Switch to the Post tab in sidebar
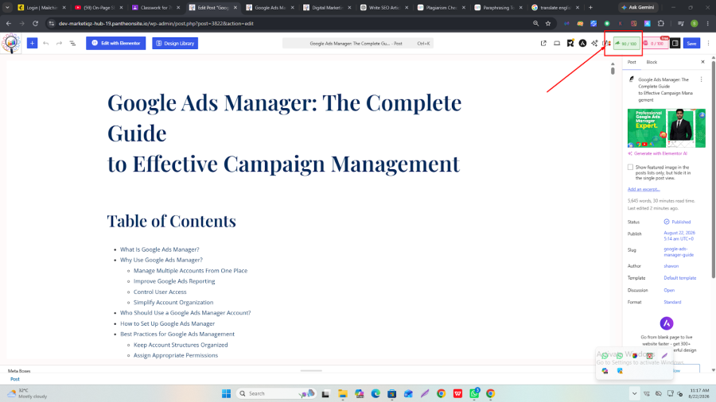 (632, 62)
